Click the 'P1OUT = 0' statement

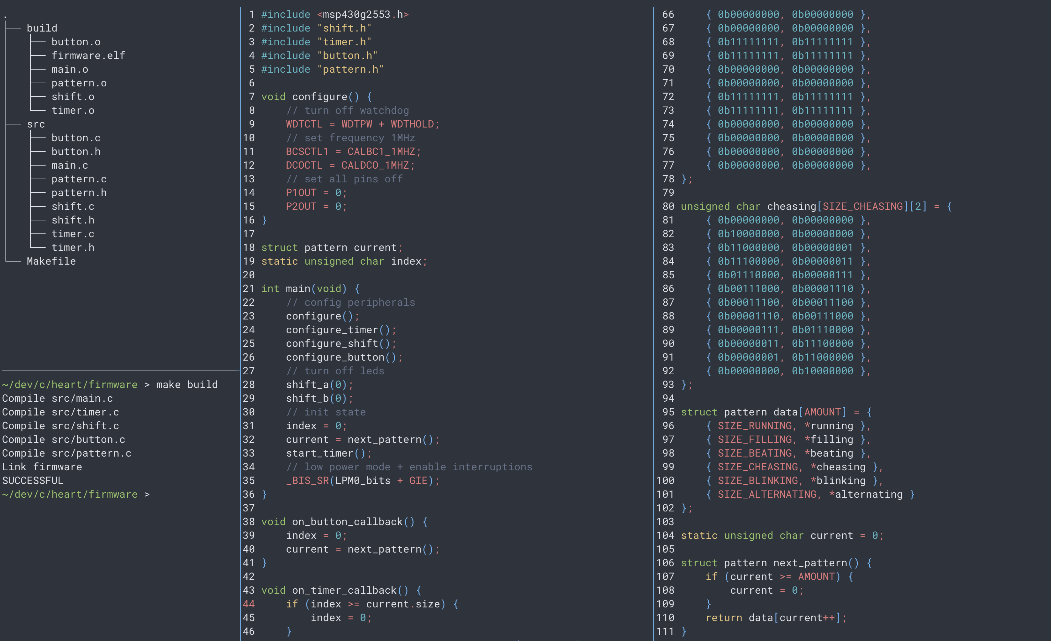coord(316,193)
